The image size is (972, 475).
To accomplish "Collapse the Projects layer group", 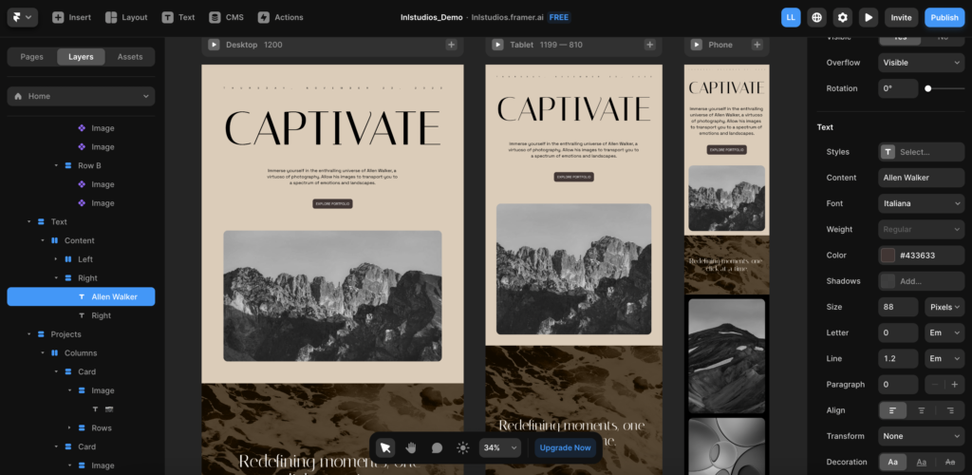I will (28, 334).
